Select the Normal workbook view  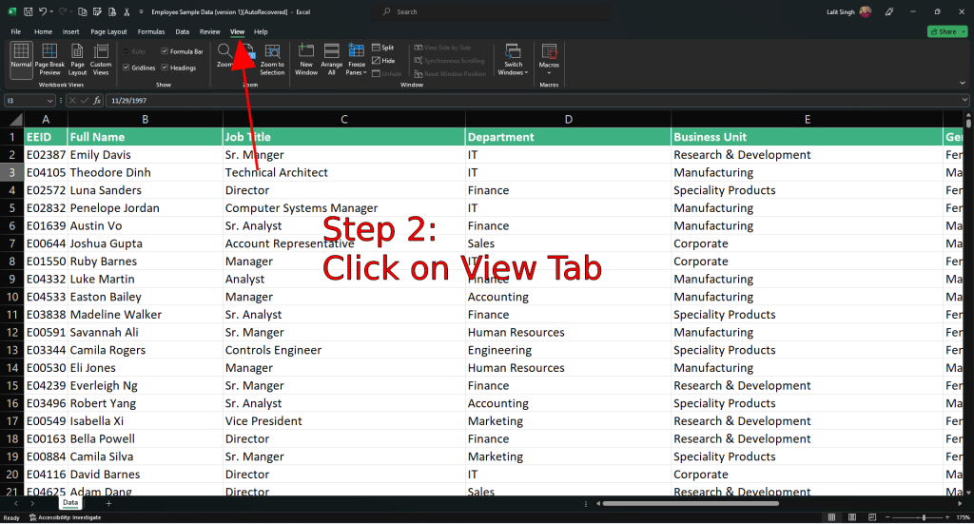(21, 60)
